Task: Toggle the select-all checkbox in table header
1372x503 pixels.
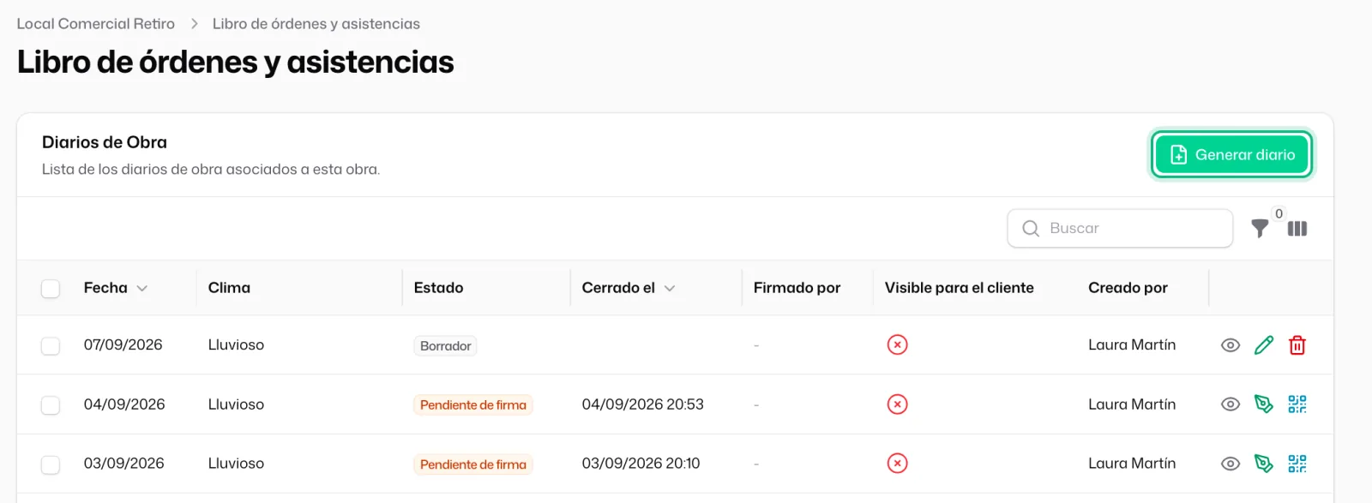Action: tap(51, 289)
